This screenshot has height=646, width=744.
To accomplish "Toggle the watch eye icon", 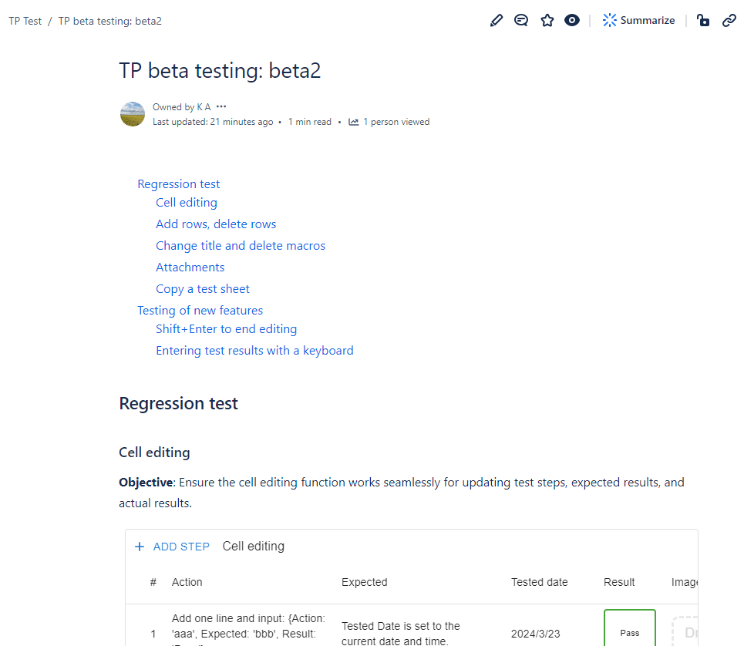I will [572, 21].
